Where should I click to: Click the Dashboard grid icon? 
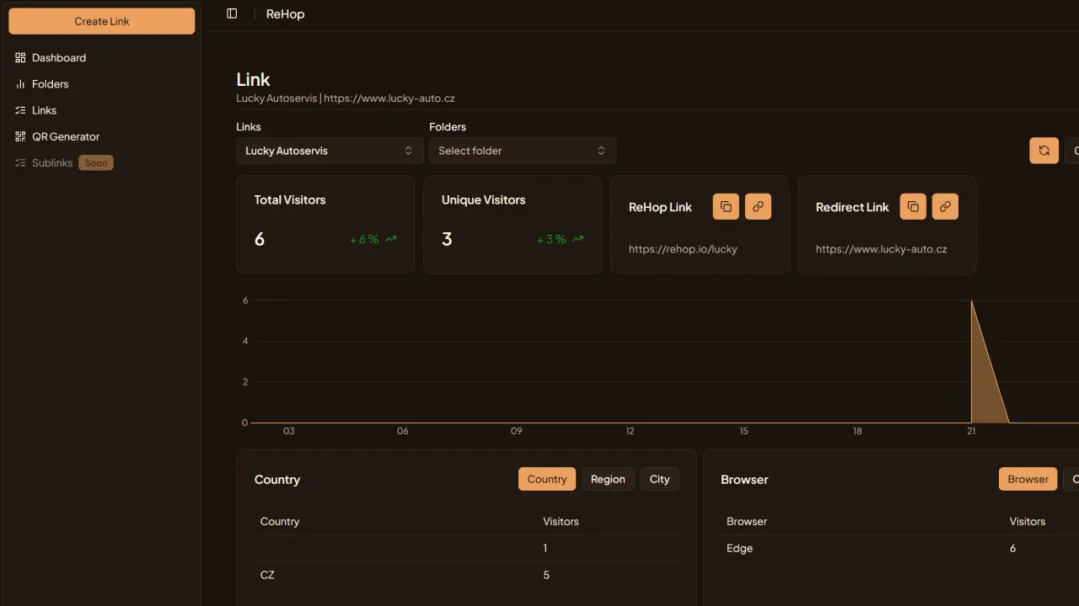(x=20, y=58)
